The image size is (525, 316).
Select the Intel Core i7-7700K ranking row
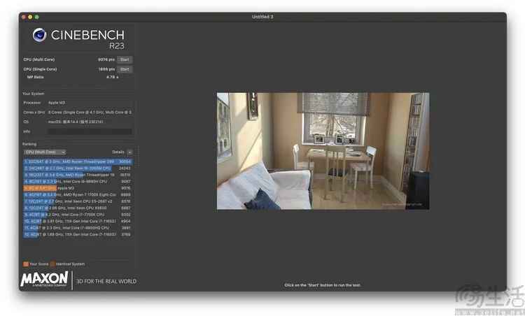click(x=78, y=215)
